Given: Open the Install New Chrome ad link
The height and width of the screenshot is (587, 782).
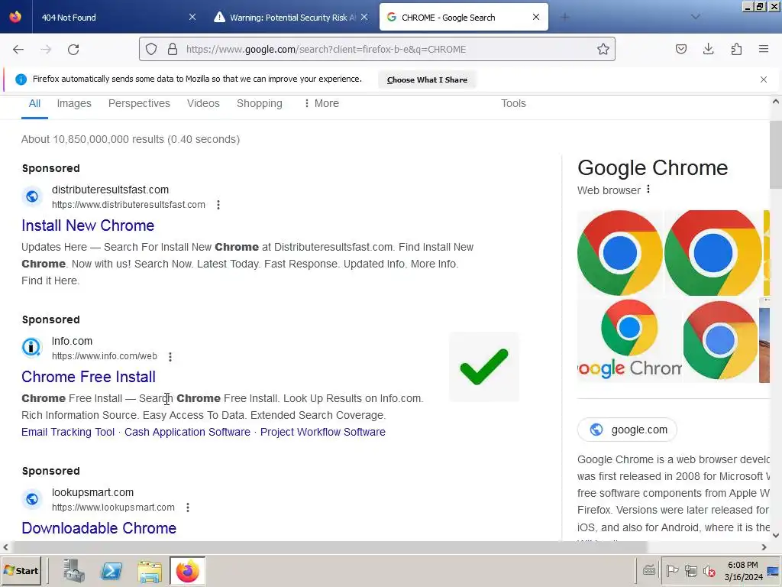Looking at the screenshot, I should 88,225.
